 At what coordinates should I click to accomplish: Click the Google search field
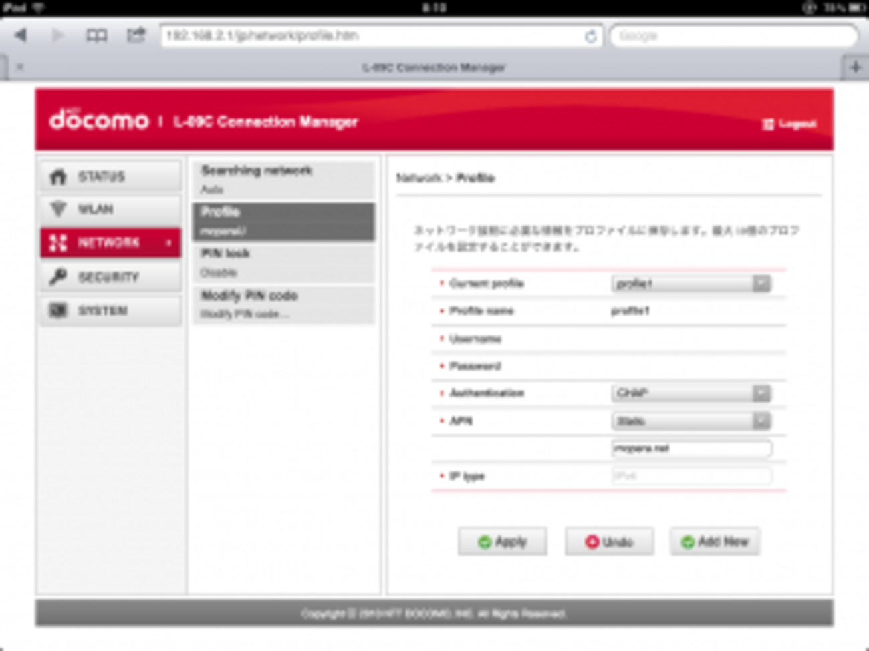point(734,35)
